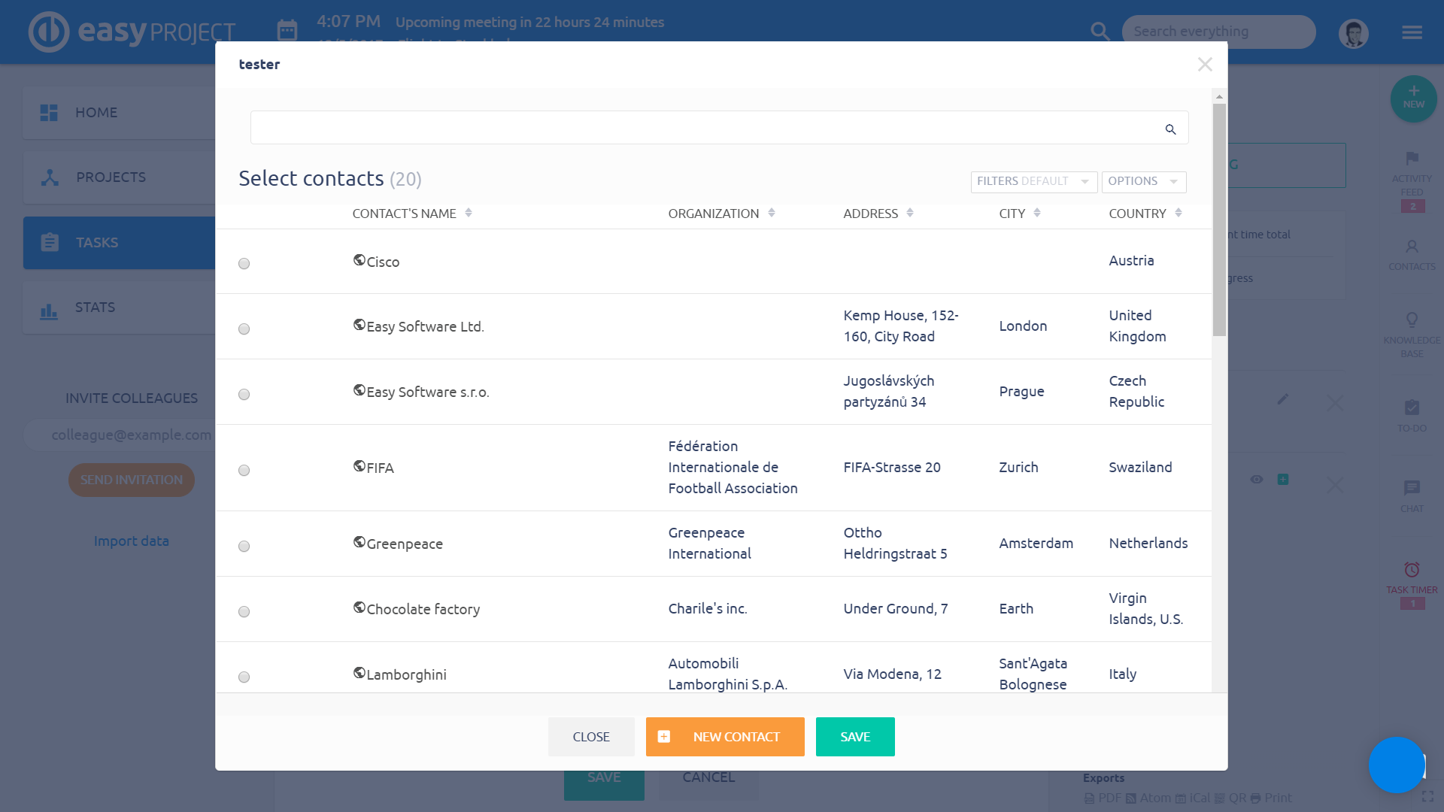
Task: Click the globe icon next to Lamborghini
Action: coord(359,673)
